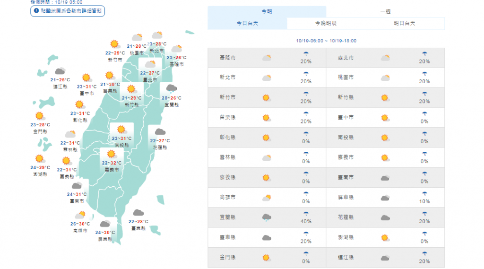Image resolution: width=484 pixels, height=269 pixels.
Task: Click 南投縣 in the forecast table
Action: point(346,138)
